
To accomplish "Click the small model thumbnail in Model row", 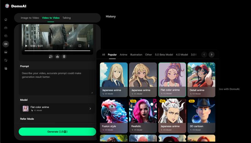I will (25, 109).
